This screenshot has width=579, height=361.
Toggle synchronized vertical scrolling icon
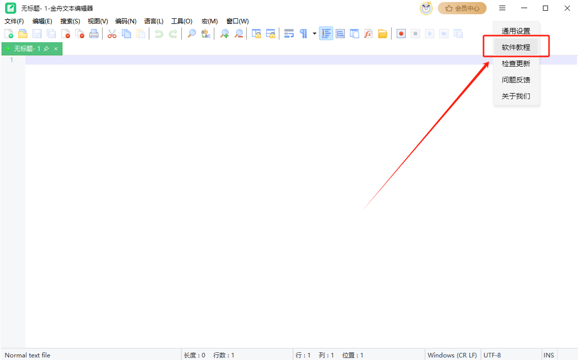click(x=256, y=34)
